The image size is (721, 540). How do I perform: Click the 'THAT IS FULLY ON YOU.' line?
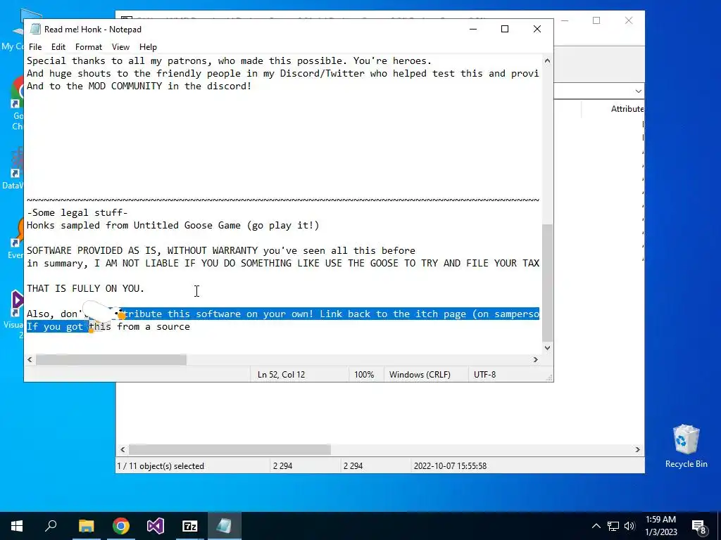(x=85, y=288)
